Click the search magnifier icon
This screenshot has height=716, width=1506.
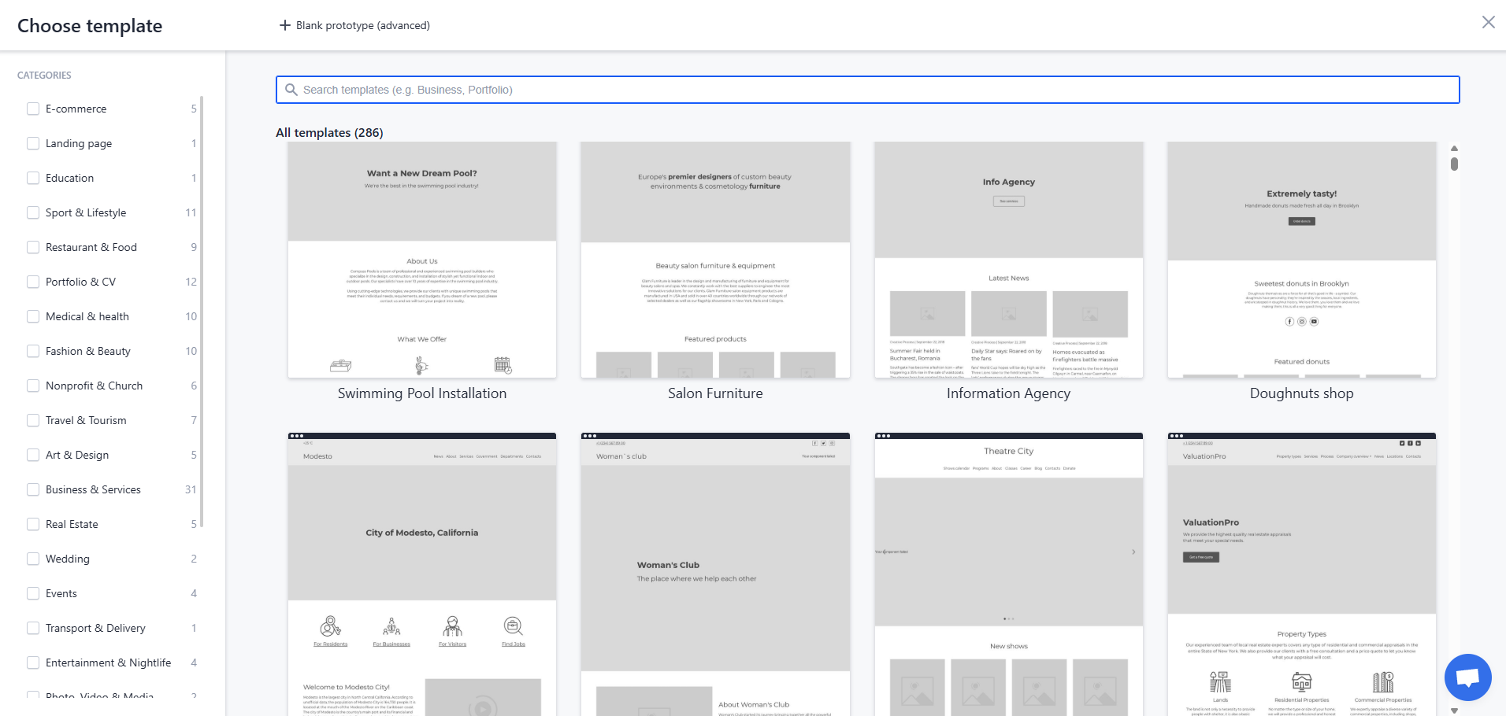tap(291, 90)
